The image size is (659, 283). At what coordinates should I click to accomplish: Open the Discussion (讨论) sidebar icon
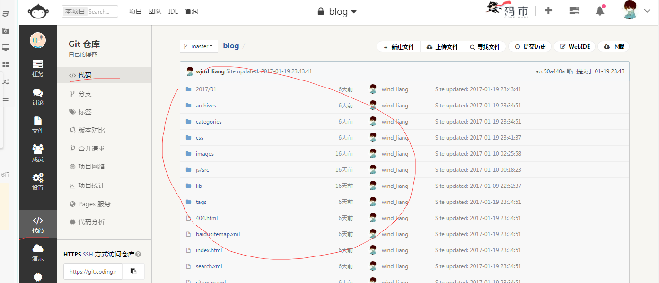[38, 97]
